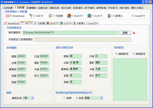153x108 pixels.
Task: Click the red X delete path icon
Action: point(134,33)
